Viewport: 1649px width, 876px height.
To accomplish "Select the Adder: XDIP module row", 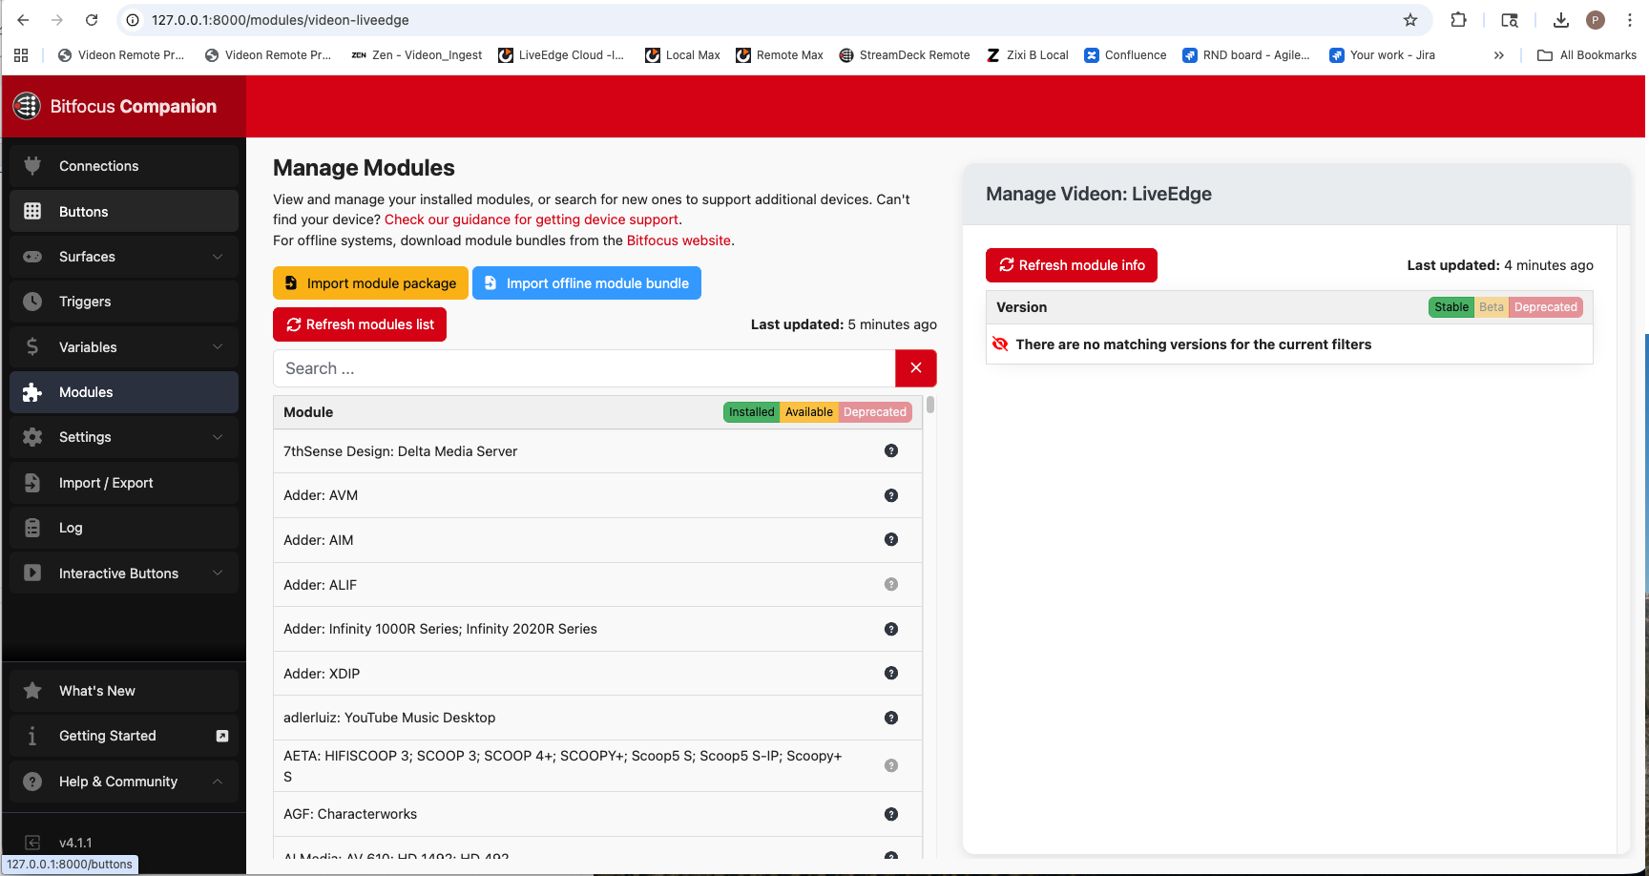I will pos(597,674).
